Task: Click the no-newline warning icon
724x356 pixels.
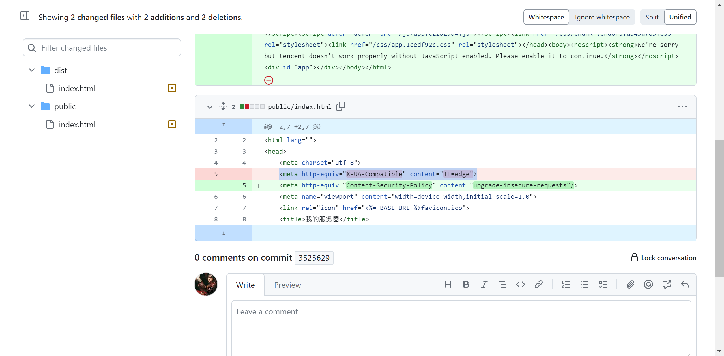Action: [268, 80]
